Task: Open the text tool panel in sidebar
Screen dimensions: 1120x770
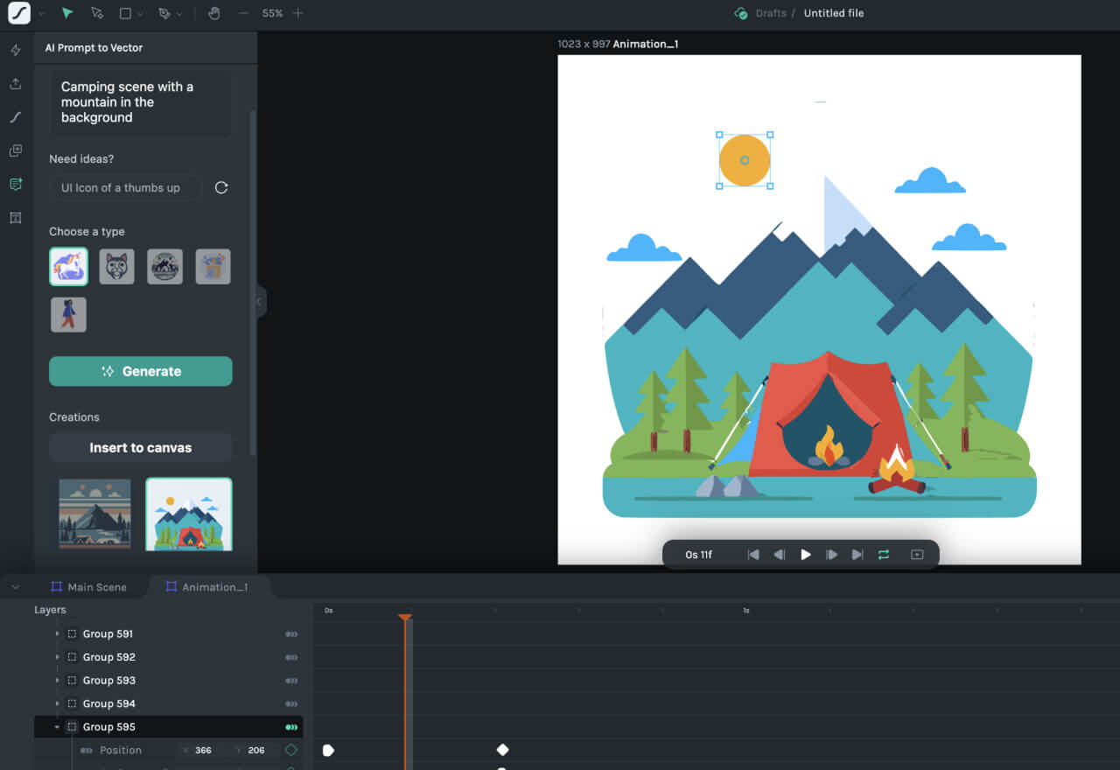Action: point(15,218)
